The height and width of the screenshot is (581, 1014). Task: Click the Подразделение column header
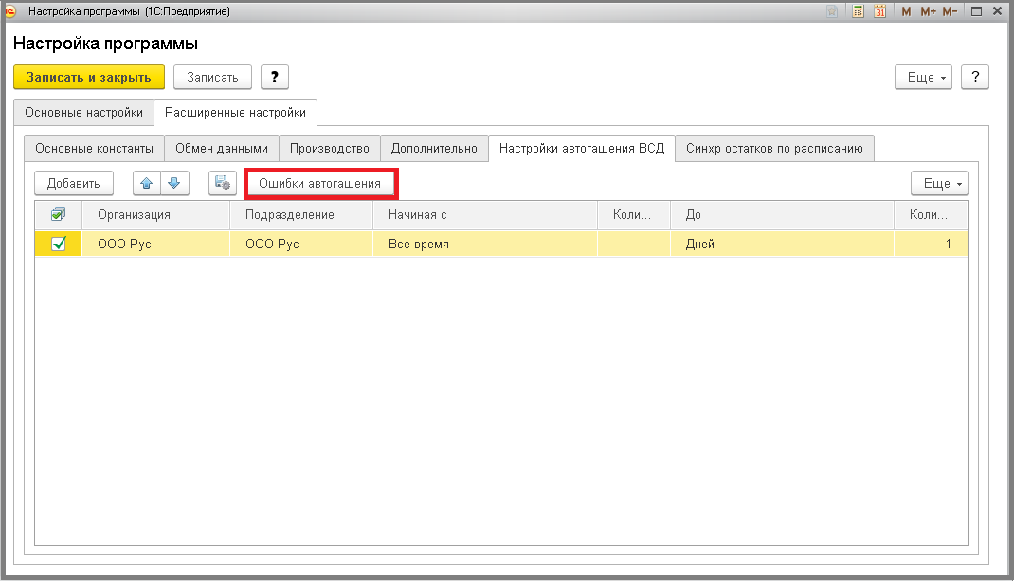(301, 215)
